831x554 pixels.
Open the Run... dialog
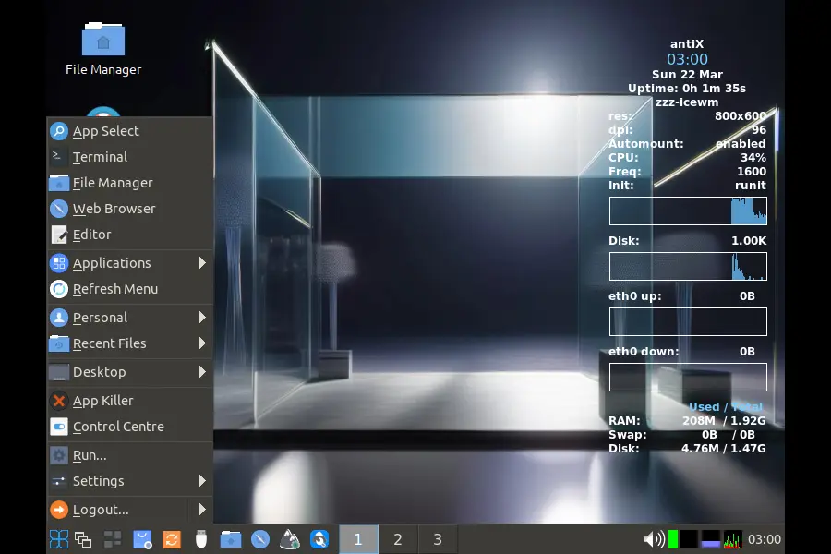tap(87, 454)
